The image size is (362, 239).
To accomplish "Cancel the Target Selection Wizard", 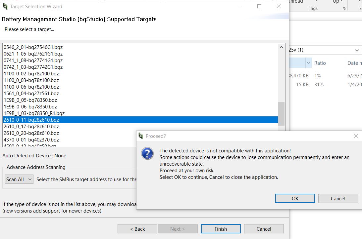I will [x=264, y=229].
